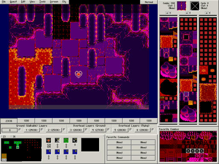Image resolution: width=219 pixels, height=164 pixels.
Task: Select flying layer 5 (28:36) button
Action: pyautogui.click(x=120, y=130)
